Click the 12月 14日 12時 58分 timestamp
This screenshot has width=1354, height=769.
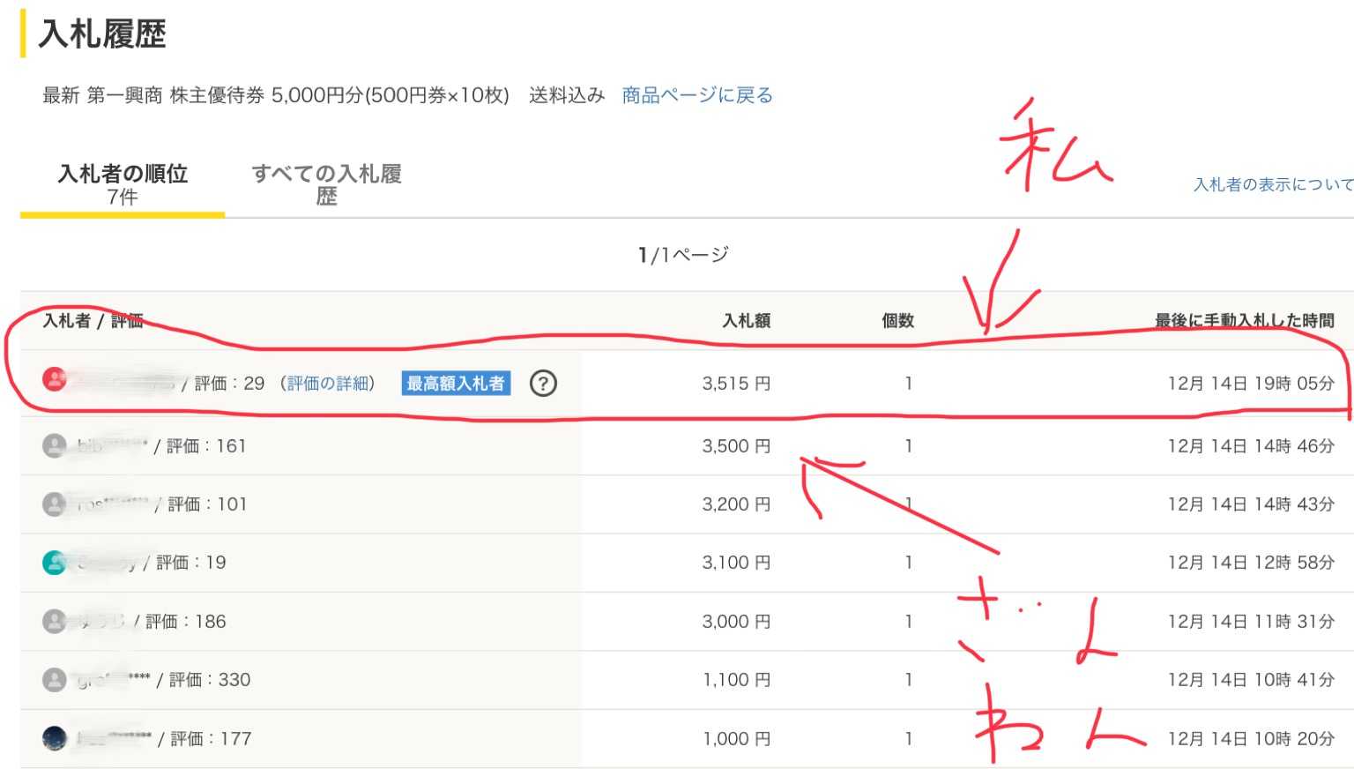[x=1251, y=563]
